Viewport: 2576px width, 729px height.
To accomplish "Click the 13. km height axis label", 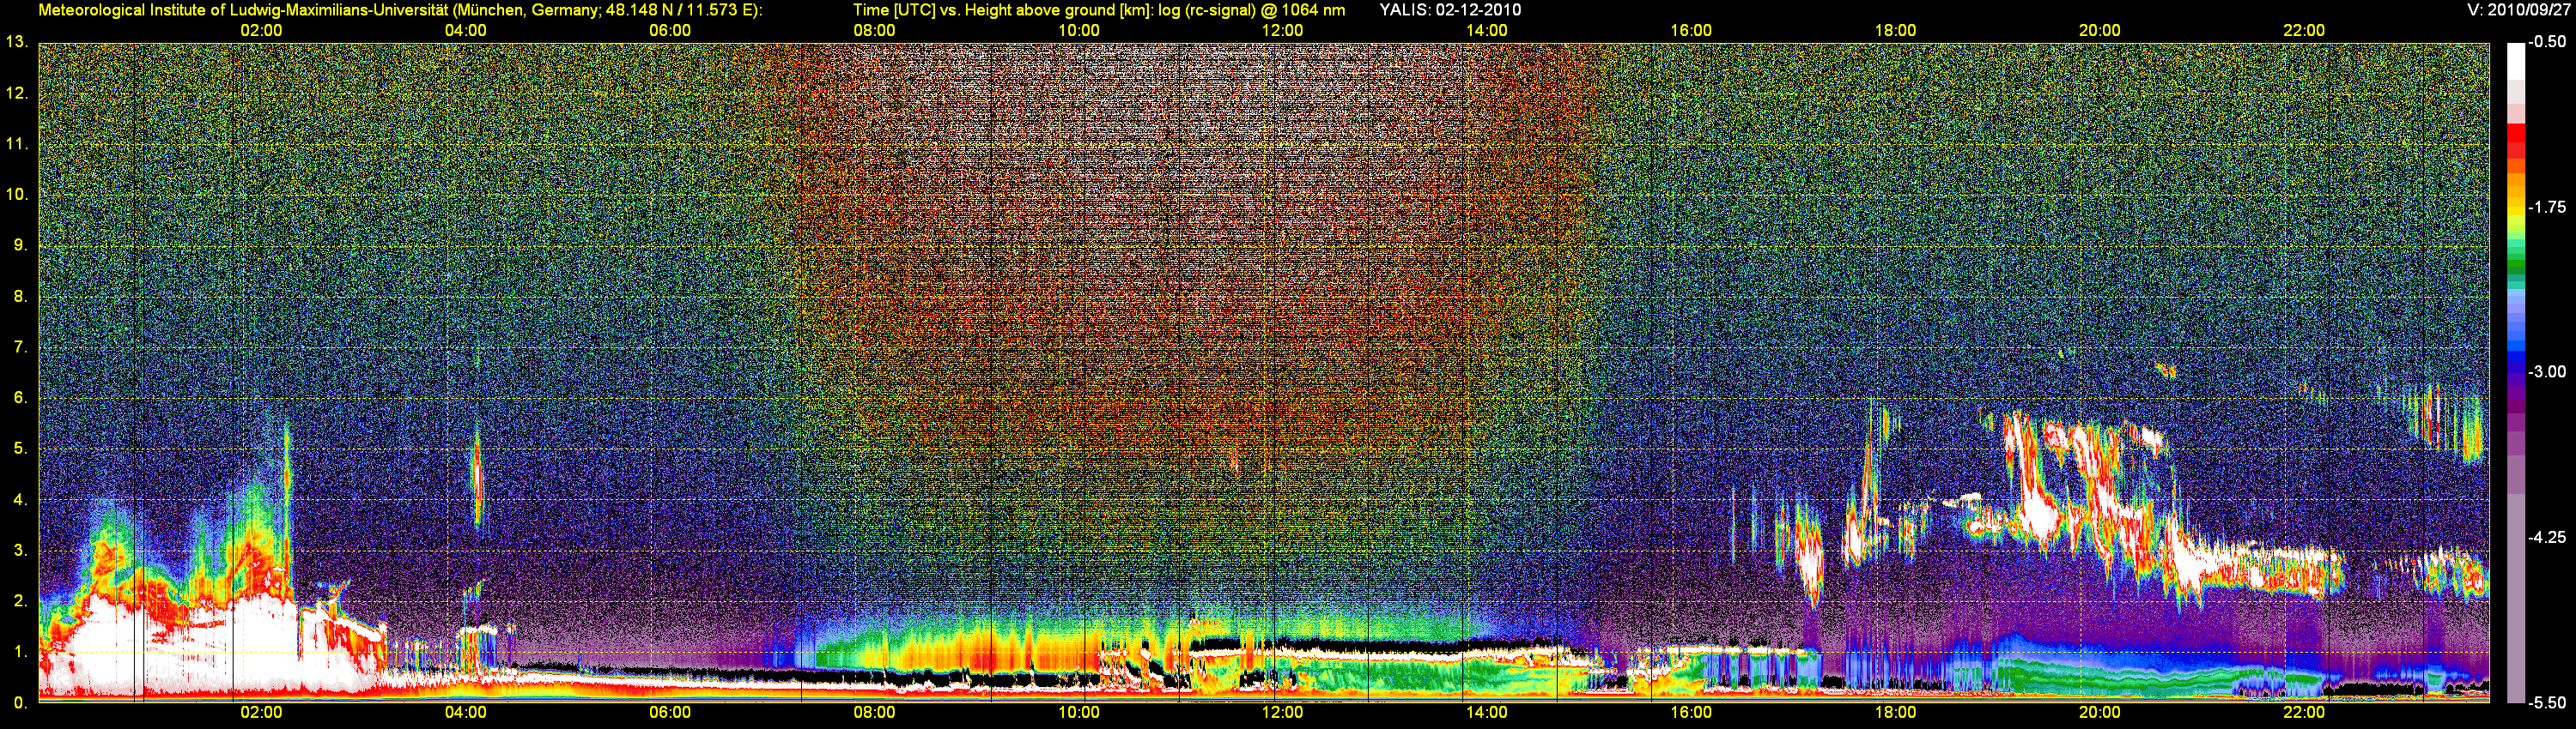I will coord(16,42).
